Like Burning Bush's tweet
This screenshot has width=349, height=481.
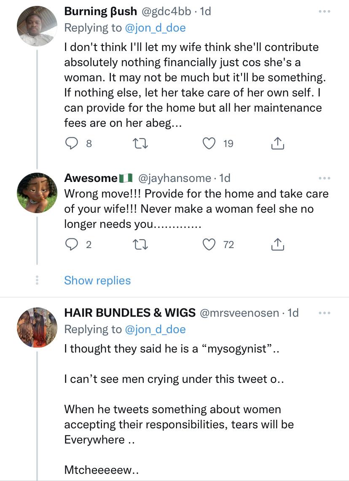tap(209, 144)
